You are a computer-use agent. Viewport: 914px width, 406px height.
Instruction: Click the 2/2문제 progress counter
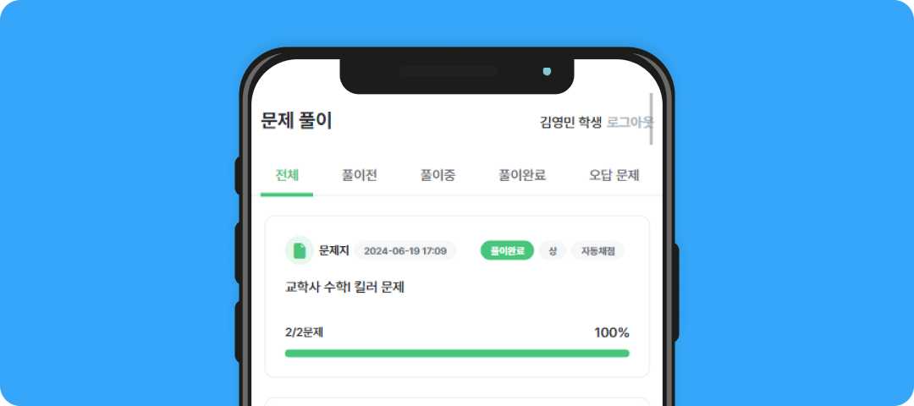point(305,332)
